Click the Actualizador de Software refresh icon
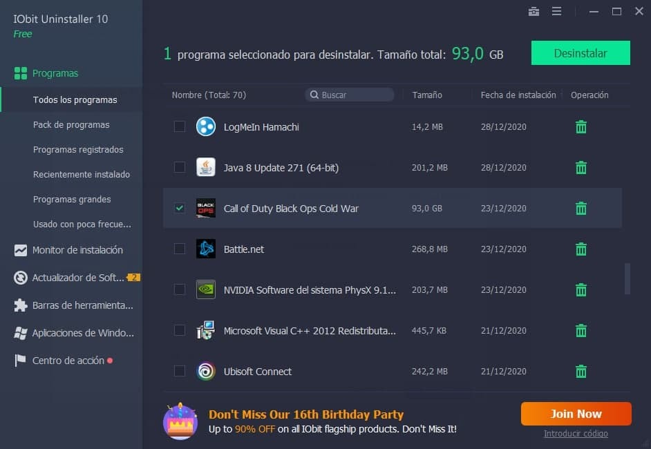Screen dimensions: 651x449 click(20, 278)
